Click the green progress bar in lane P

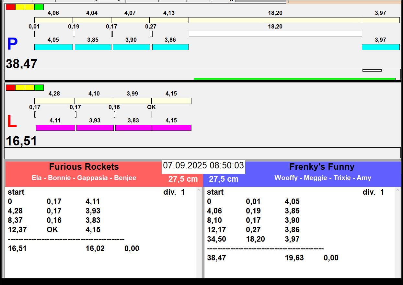pos(294,78)
